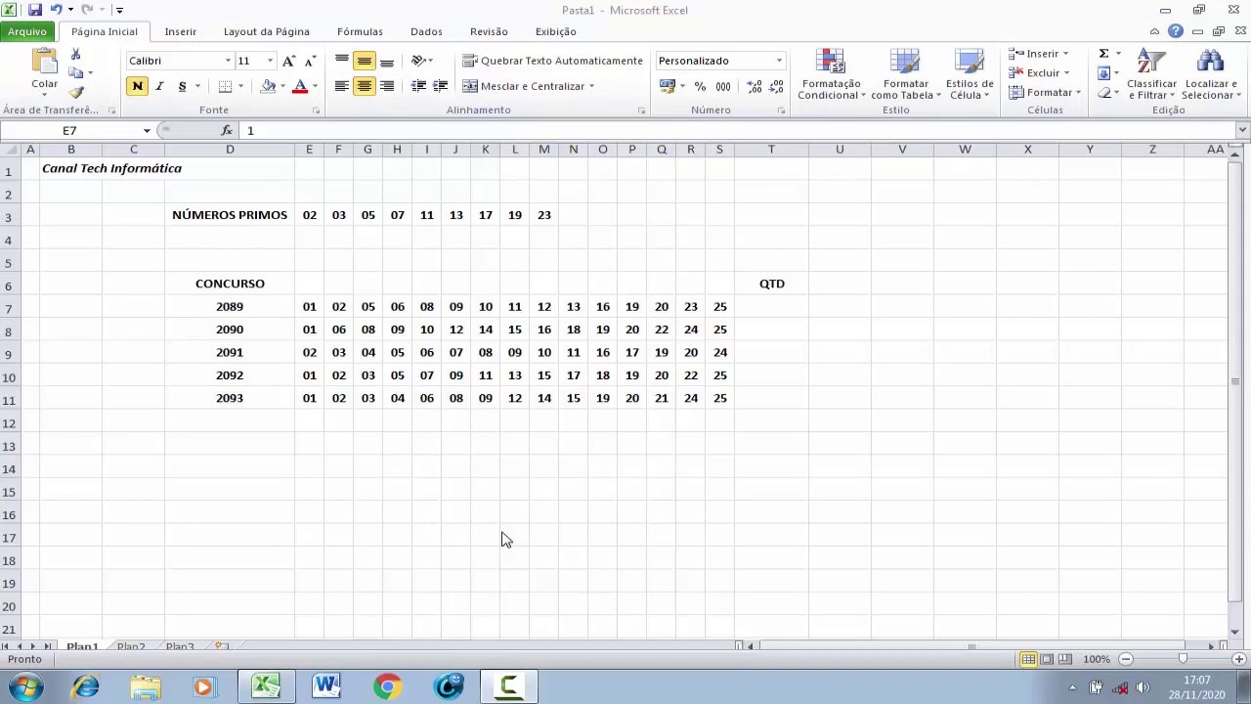
Task: Decrease font size with the small A
Action: coord(309,61)
